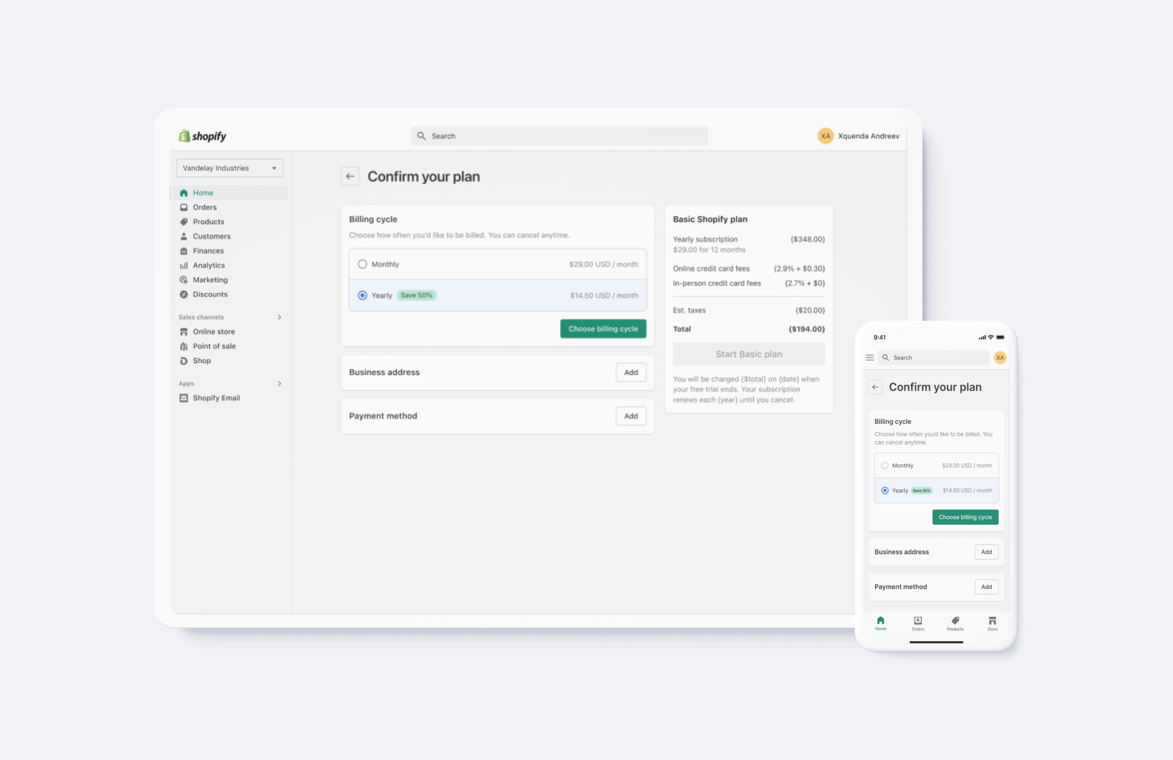Open the hamburger menu on mobile
The width and height of the screenshot is (1173, 760).
point(870,358)
